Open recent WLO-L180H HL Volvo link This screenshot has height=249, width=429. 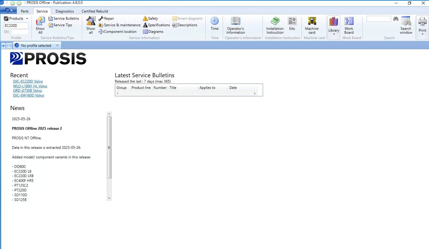(30, 86)
